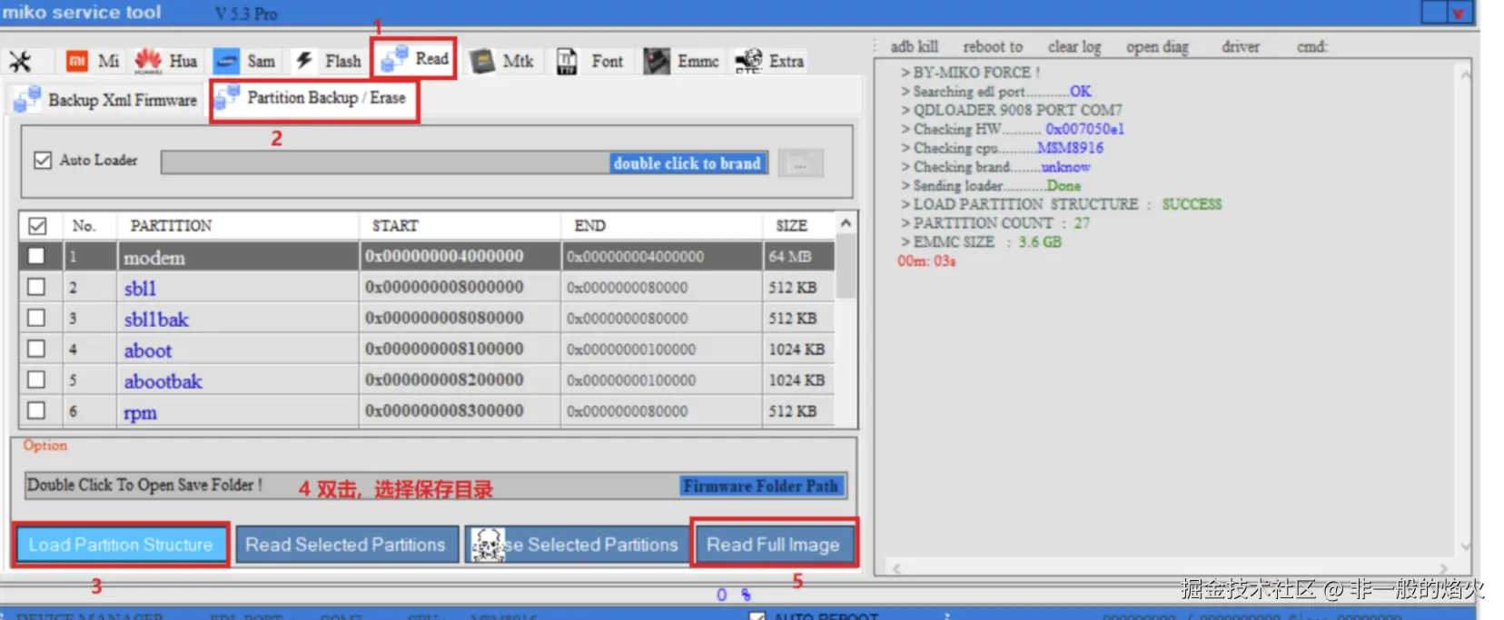
Task: Click start address 0x000000008100000
Action: pos(444,349)
